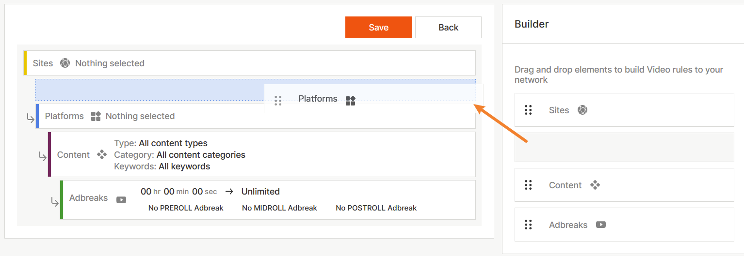The image size is (744, 256).
Task: Click the nesting arrow before the Content row
Action: [43, 156]
